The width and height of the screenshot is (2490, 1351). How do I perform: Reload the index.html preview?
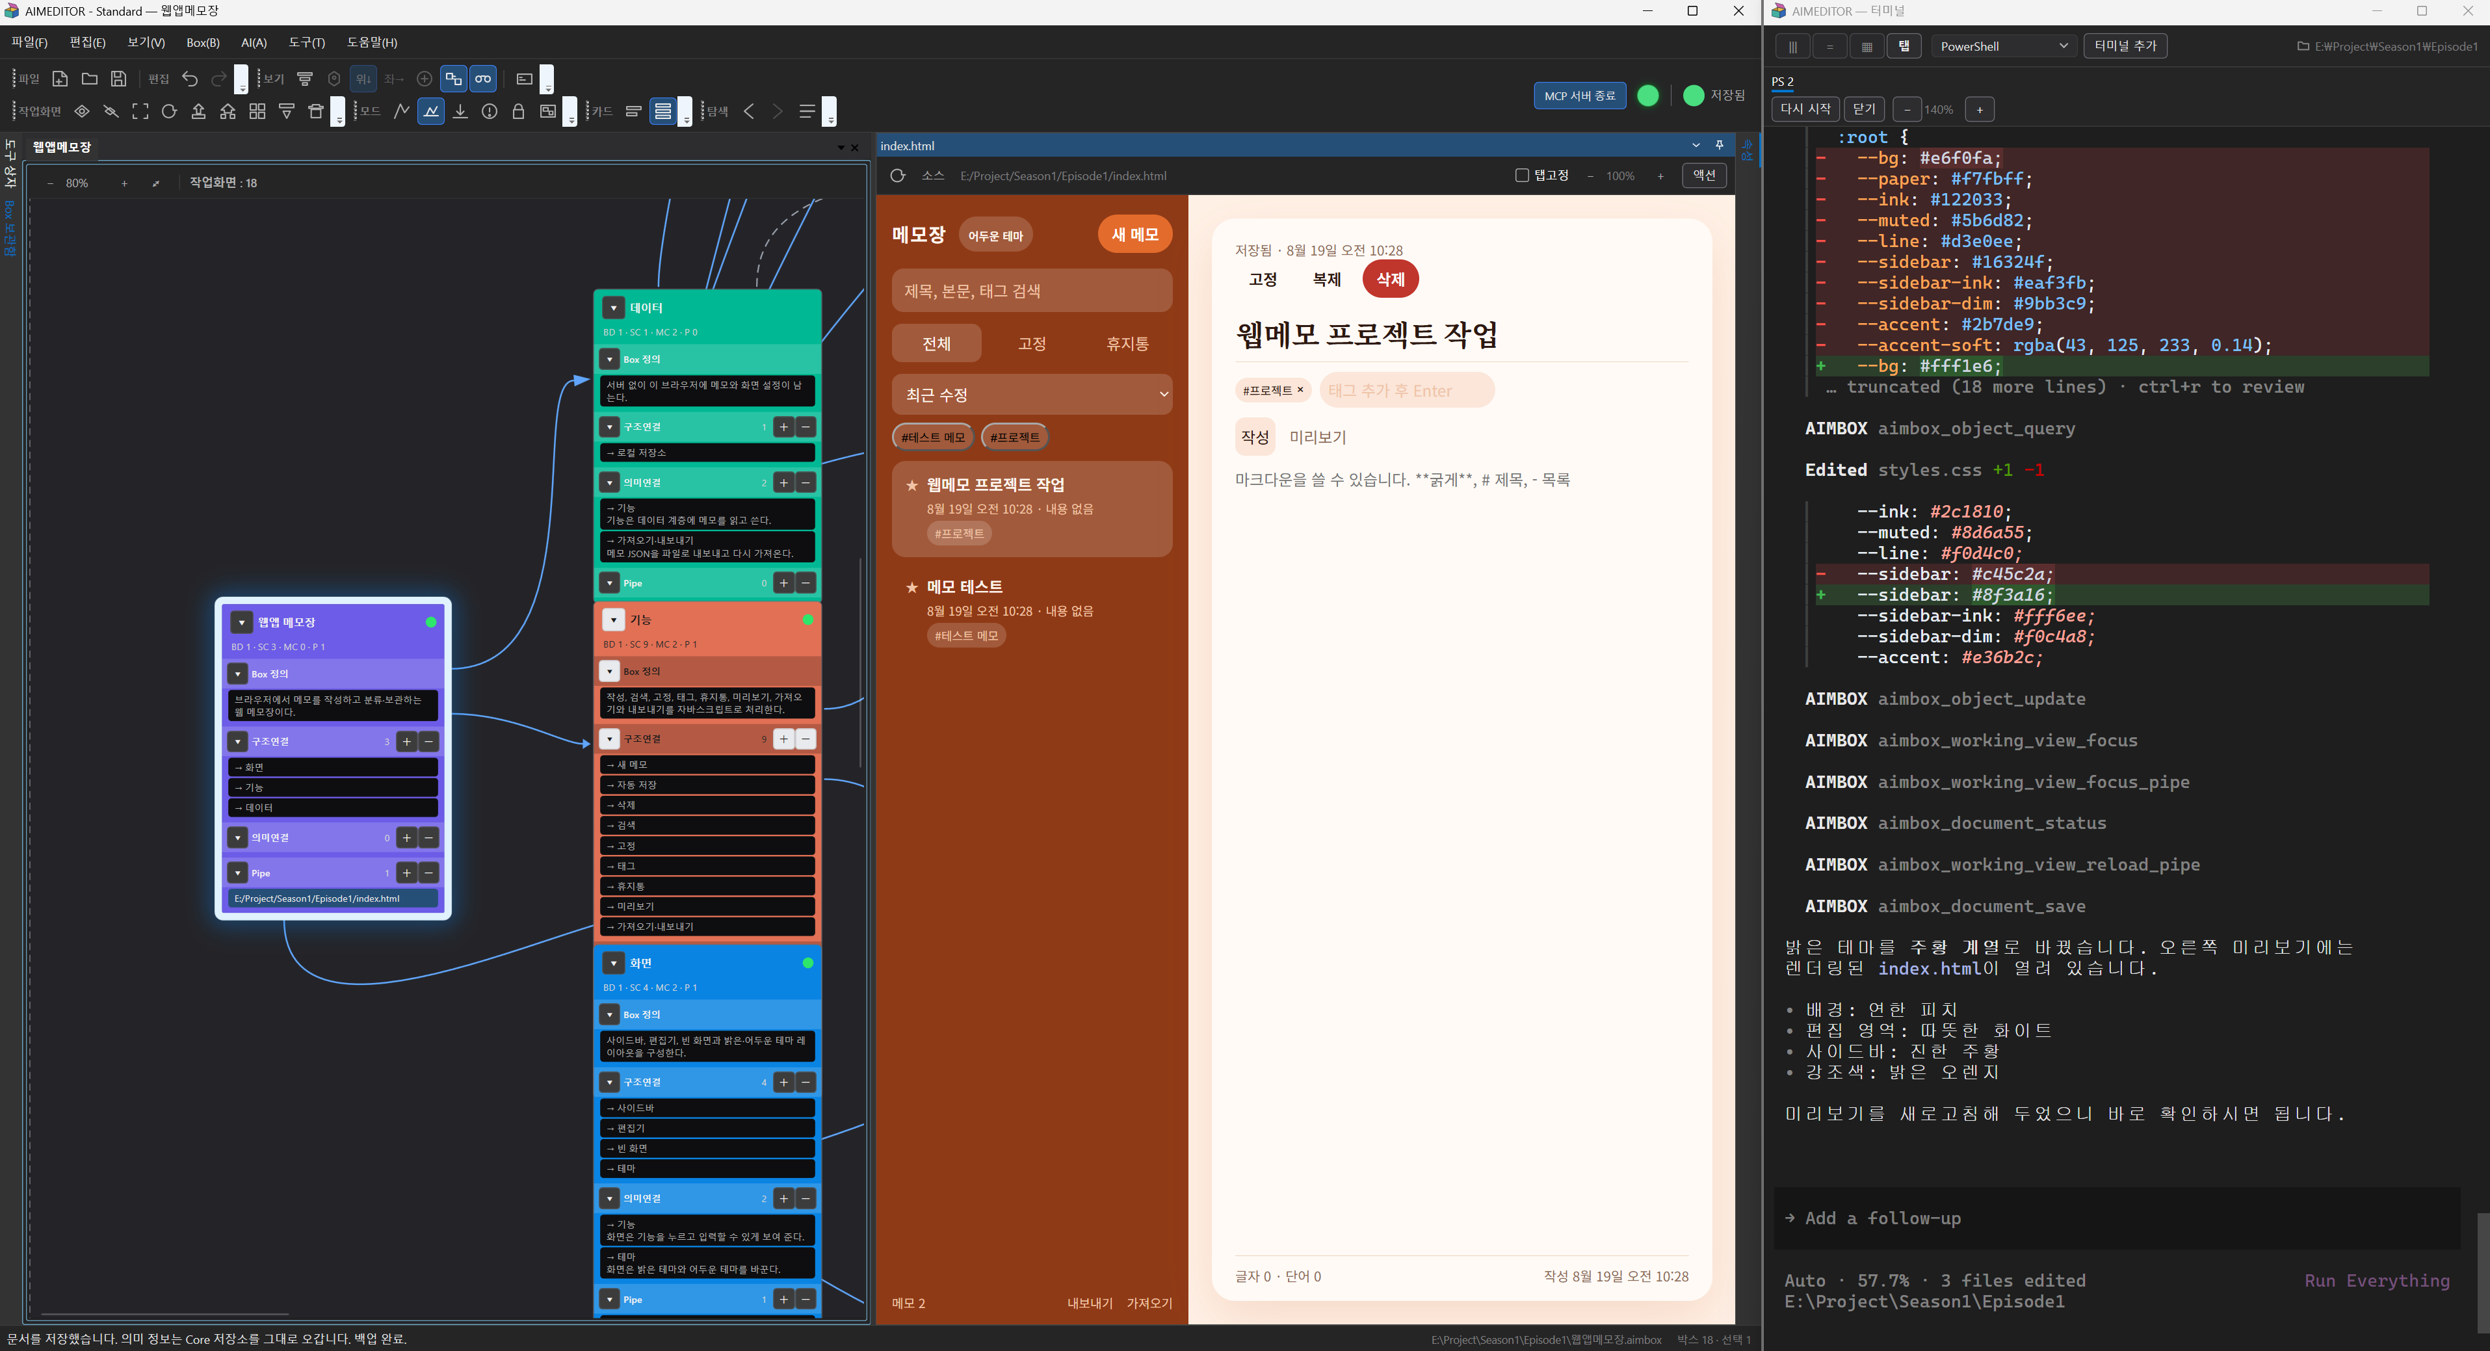897,176
